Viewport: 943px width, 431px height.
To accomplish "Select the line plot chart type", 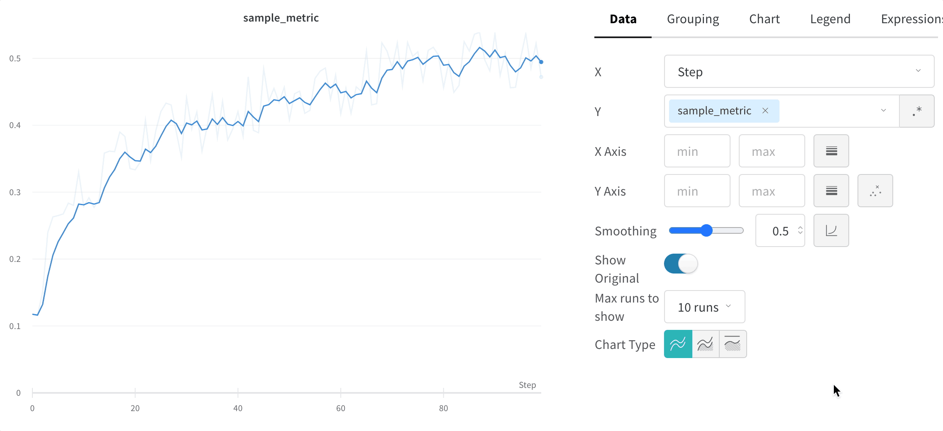I will pyautogui.click(x=678, y=344).
